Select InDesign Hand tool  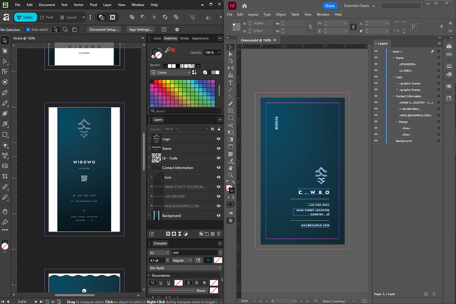coord(230,168)
